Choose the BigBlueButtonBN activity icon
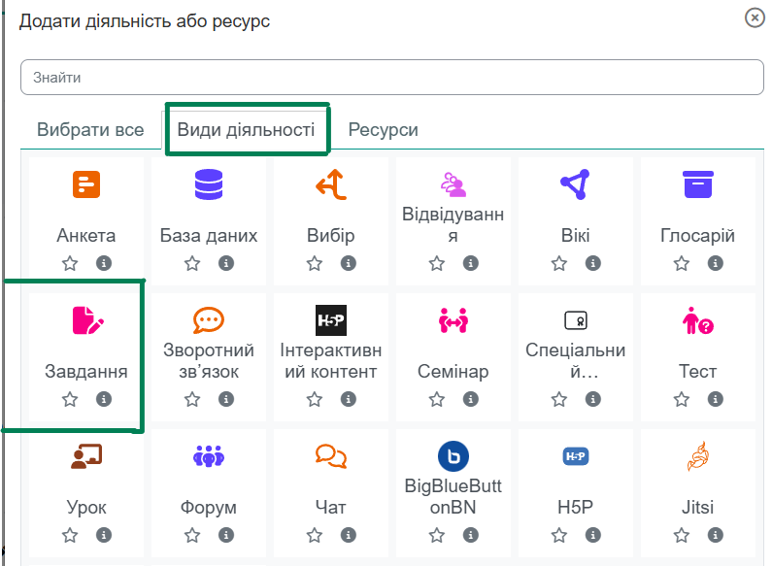 (453, 456)
